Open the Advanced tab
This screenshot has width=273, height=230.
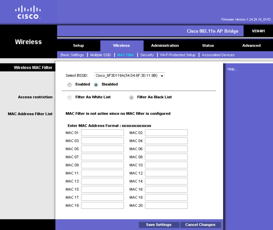(x=251, y=46)
